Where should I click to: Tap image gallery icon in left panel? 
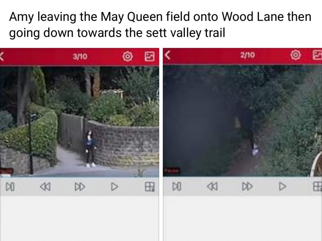click(149, 57)
